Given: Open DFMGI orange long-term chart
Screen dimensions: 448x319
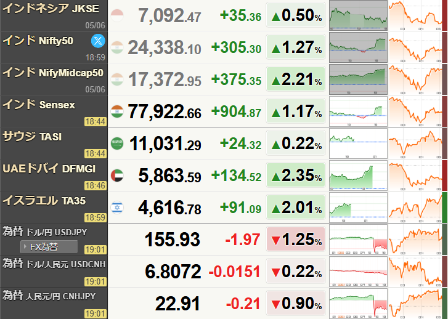Looking at the screenshot, I should pyautogui.click(x=415, y=176).
